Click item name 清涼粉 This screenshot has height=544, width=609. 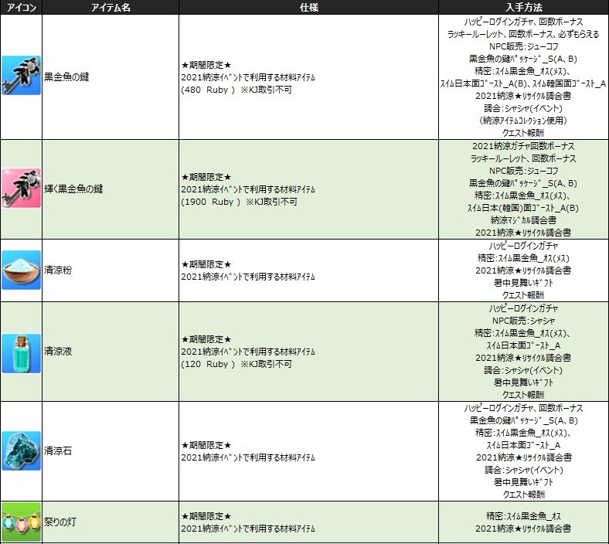pos(58,270)
